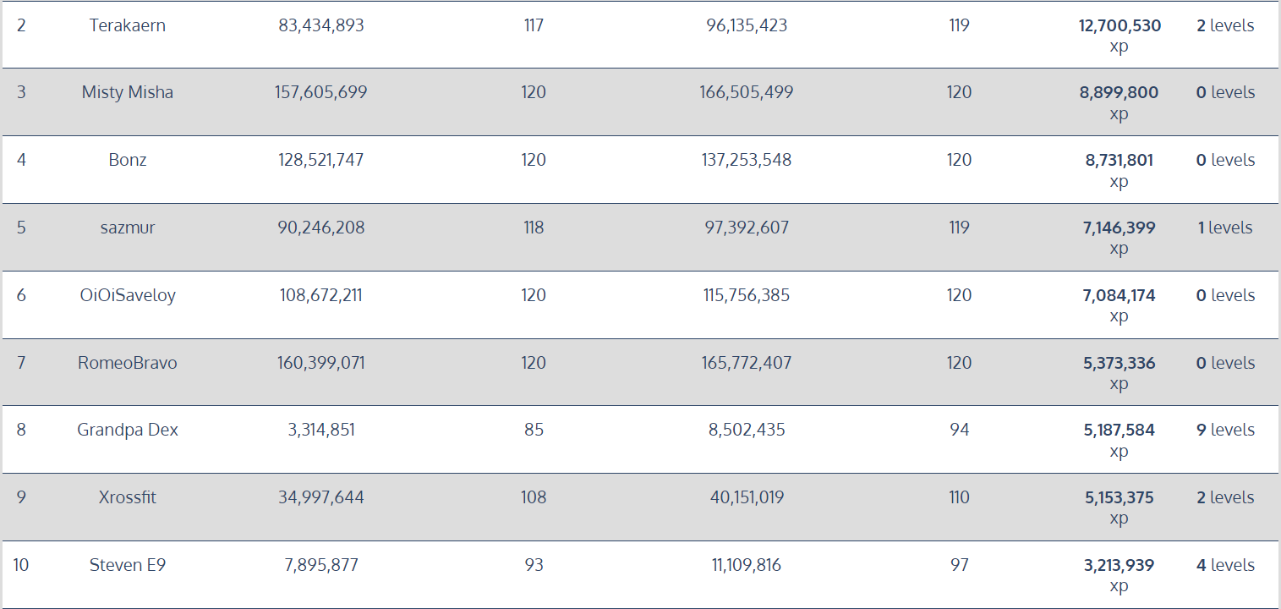Select the 4 levels gained text

pyautogui.click(x=1225, y=565)
